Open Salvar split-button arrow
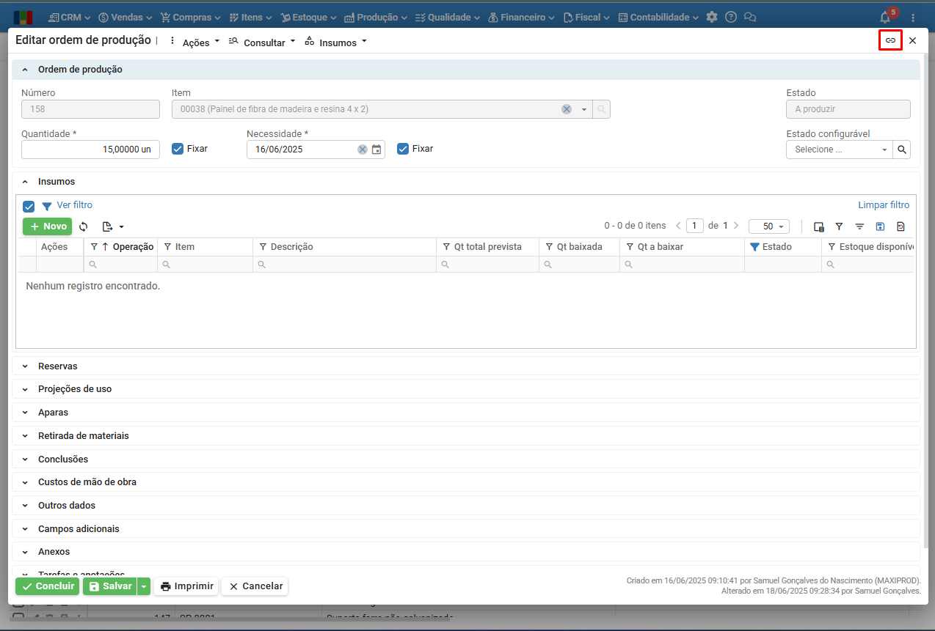935x631 pixels. tap(144, 586)
